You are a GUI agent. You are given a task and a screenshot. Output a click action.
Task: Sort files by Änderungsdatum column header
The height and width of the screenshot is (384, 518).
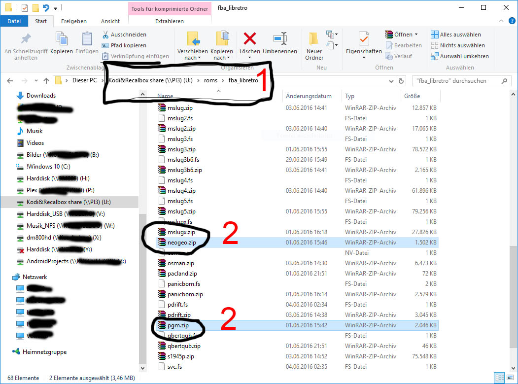309,96
